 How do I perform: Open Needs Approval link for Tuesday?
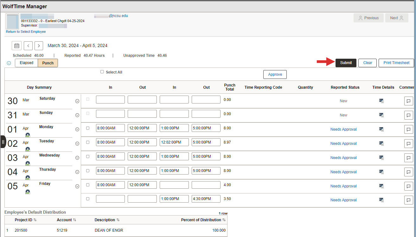(343, 144)
